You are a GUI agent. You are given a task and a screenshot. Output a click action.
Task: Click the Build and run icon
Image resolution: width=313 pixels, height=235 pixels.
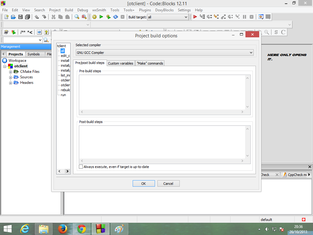point(109,17)
